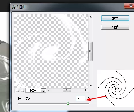Screen dimensions: 134x112
Task: Click the 取消 button to cancel
Action: click(115, 27)
